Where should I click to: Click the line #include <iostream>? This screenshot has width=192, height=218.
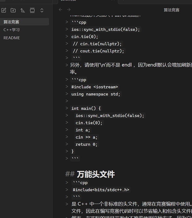pyautogui.click(x=95, y=87)
